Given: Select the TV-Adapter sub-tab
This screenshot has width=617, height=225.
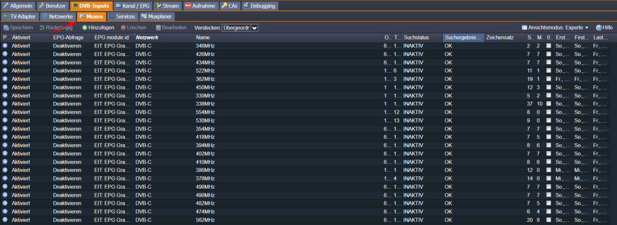Looking at the screenshot, I should point(20,17).
